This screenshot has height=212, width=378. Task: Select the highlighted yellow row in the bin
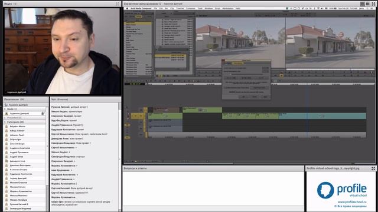pyautogui.click(x=171, y=55)
